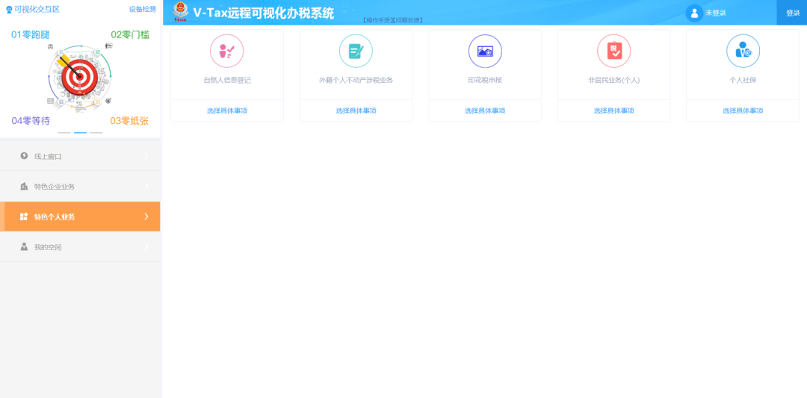Click the 登录 login button
Image resolution: width=807 pixels, height=398 pixels.
pos(792,13)
